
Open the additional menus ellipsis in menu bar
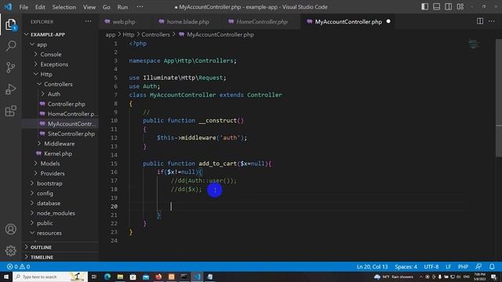click(140, 7)
